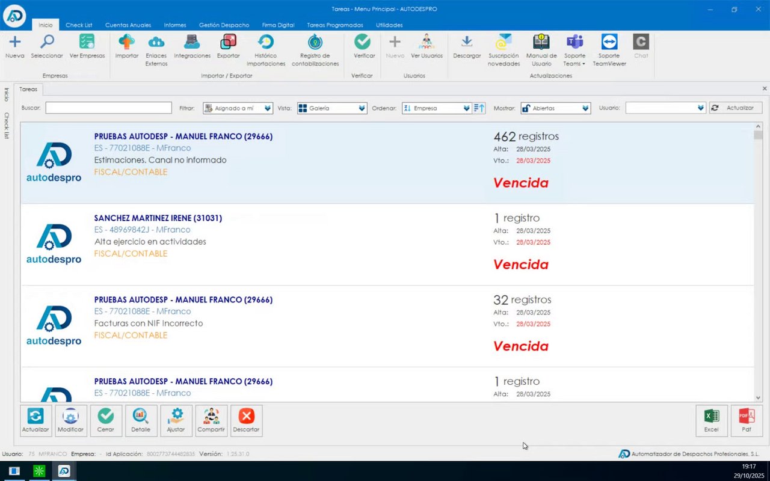Open the Inicio vertical sidebar tab

click(6, 95)
